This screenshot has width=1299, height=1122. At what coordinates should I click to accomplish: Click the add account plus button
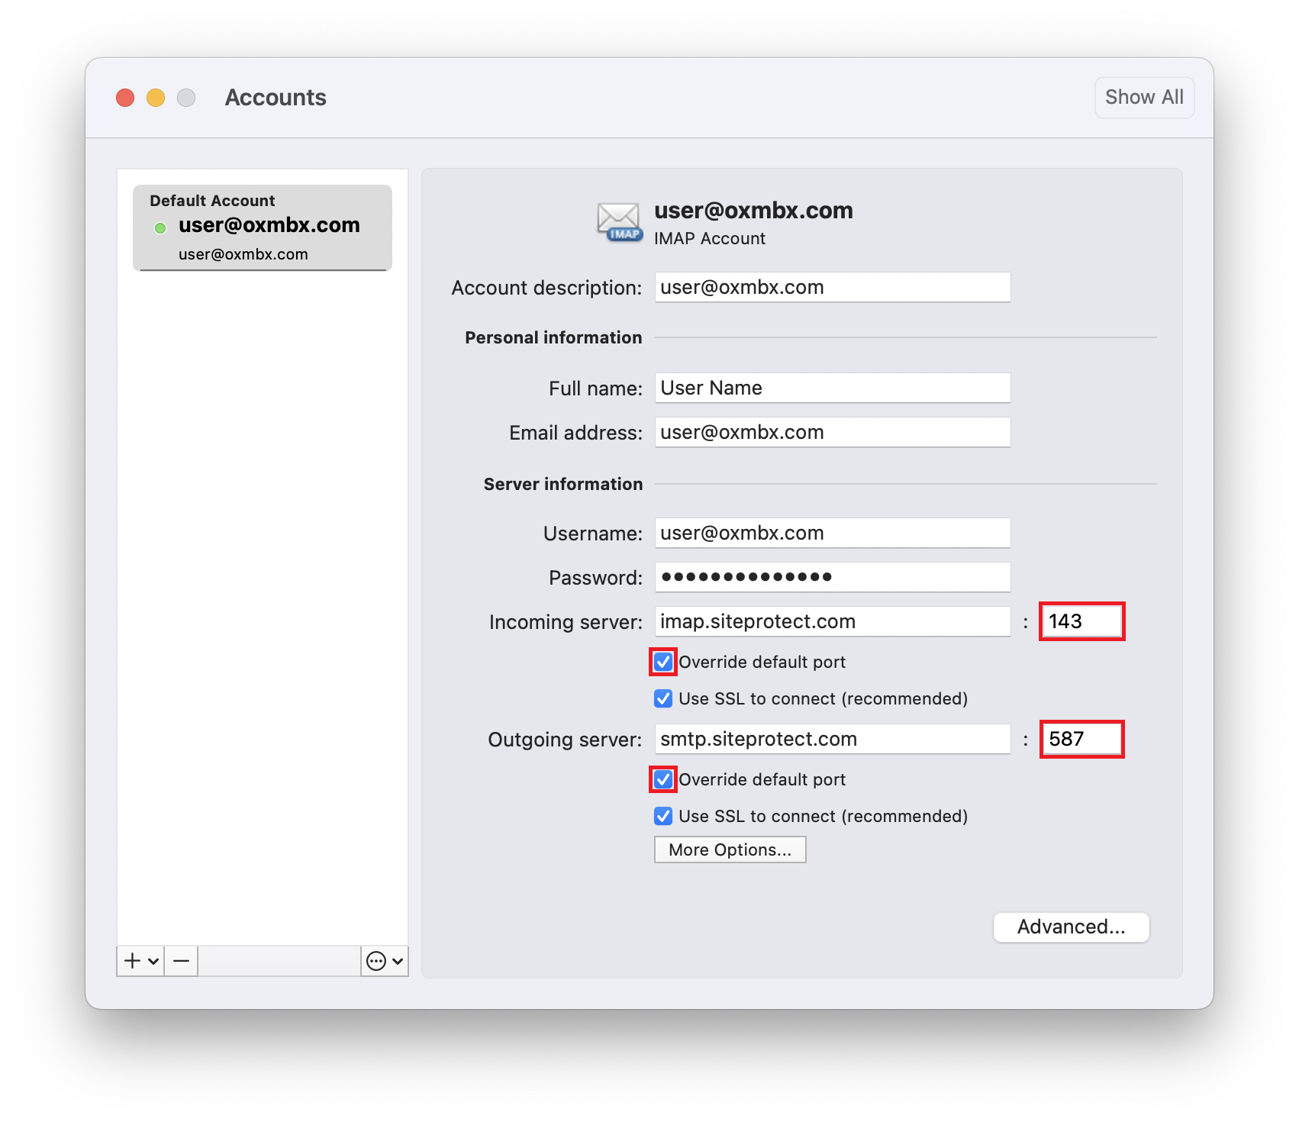coord(133,961)
